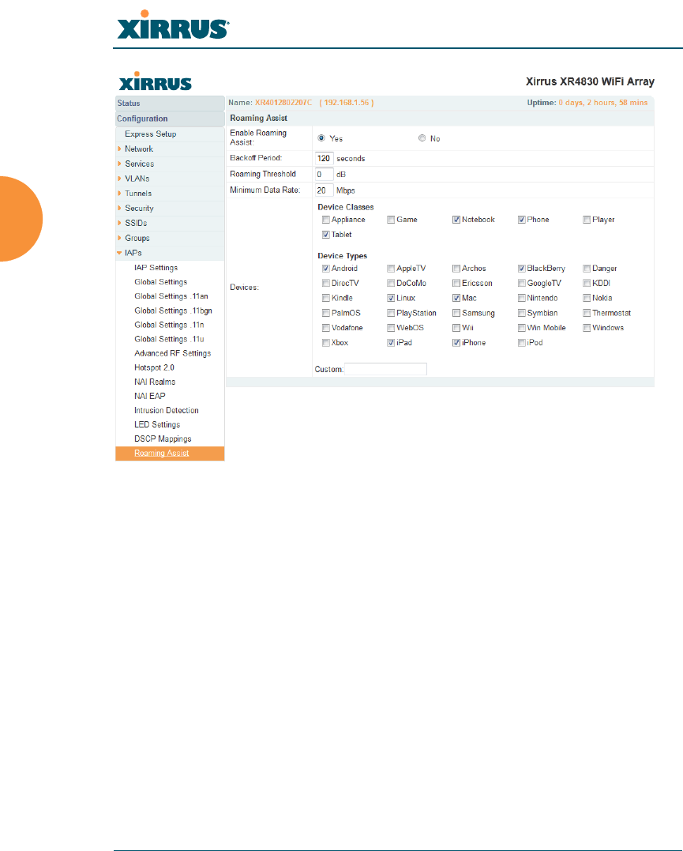Uncheck the Tablet device class

(x=326, y=235)
